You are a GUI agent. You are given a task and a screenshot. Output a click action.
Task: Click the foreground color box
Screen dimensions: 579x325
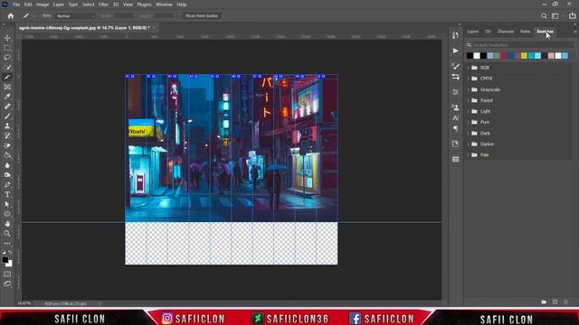pos(5,260)
